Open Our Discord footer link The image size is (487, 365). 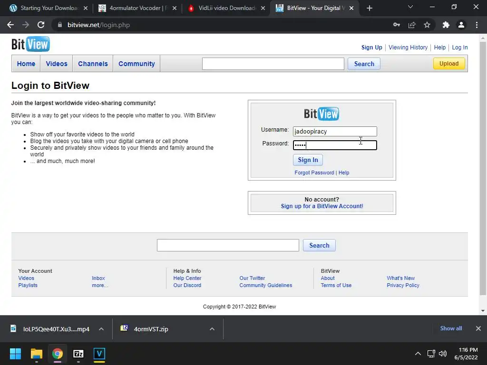pos(187,285)
